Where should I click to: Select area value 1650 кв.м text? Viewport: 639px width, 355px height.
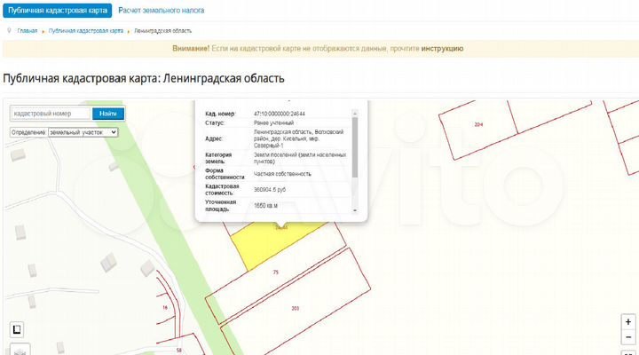click(x=265, y=206)
